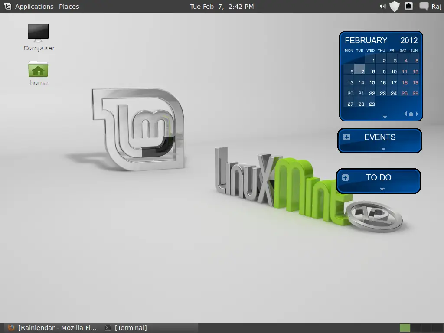Expand the TO DO list arrow
The height and width of the screenshot is (333, 444).
point(382,189)
